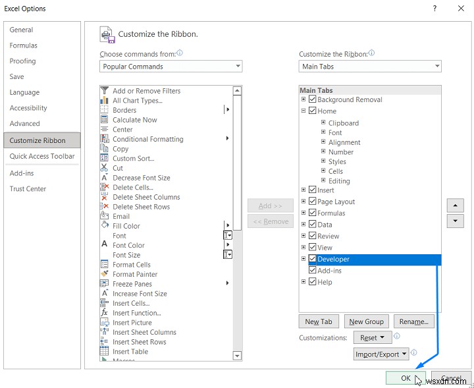Click the Delete Sheet Rows icon
The width and height of the screenshot is (474, 388).
pos(104,207)
